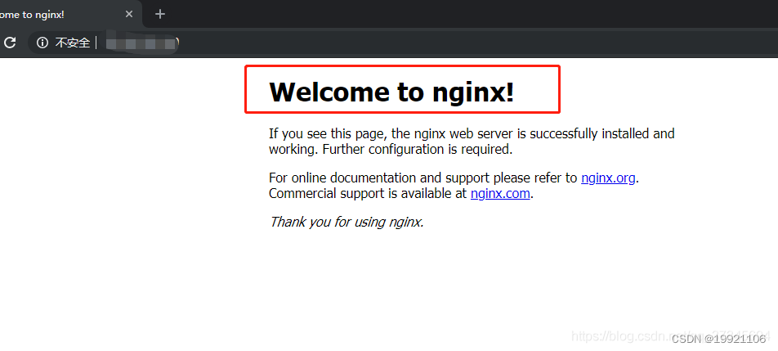This screenshot has height=351, width=778.
Task: Focus the blurred address bar URL
Action: point(142,43)
